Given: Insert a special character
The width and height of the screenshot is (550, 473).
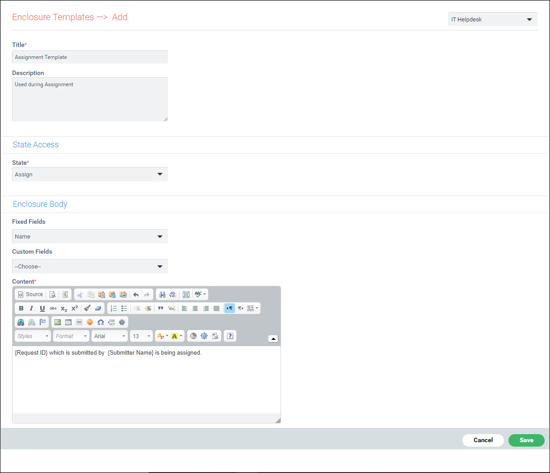Looking at the screenshot, I should [102, 322].
